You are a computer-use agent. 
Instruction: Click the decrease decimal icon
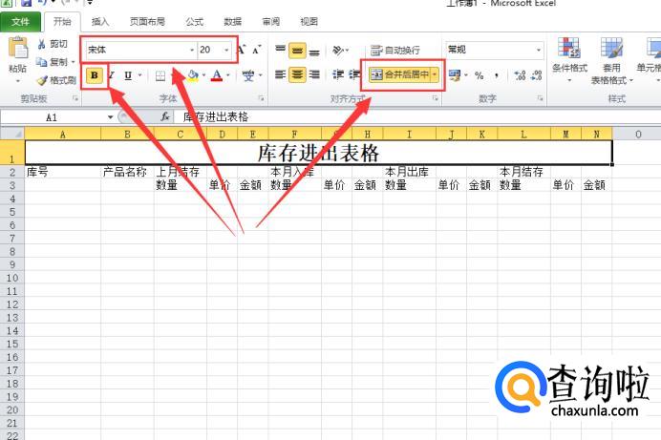tap(536, 75)
